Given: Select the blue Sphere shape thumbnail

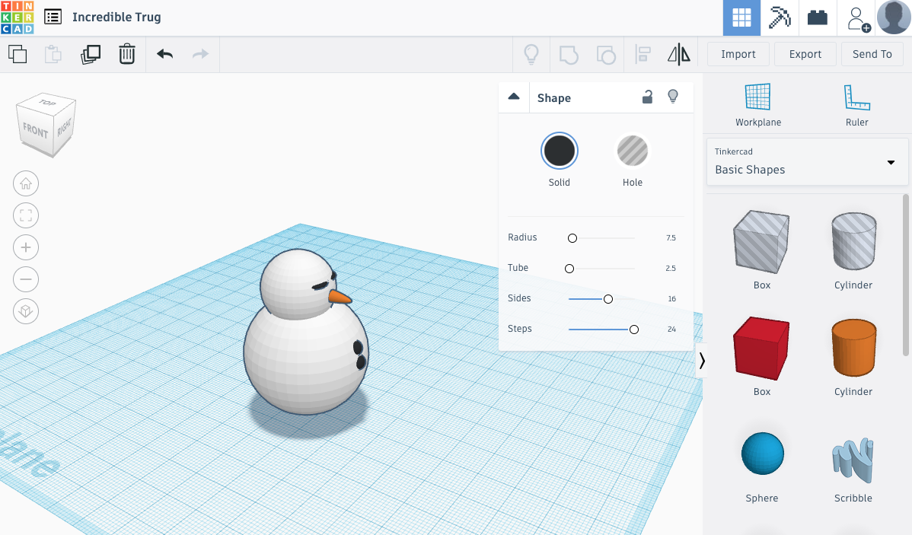Looking at the screenshot, I should tap(761, 453).
